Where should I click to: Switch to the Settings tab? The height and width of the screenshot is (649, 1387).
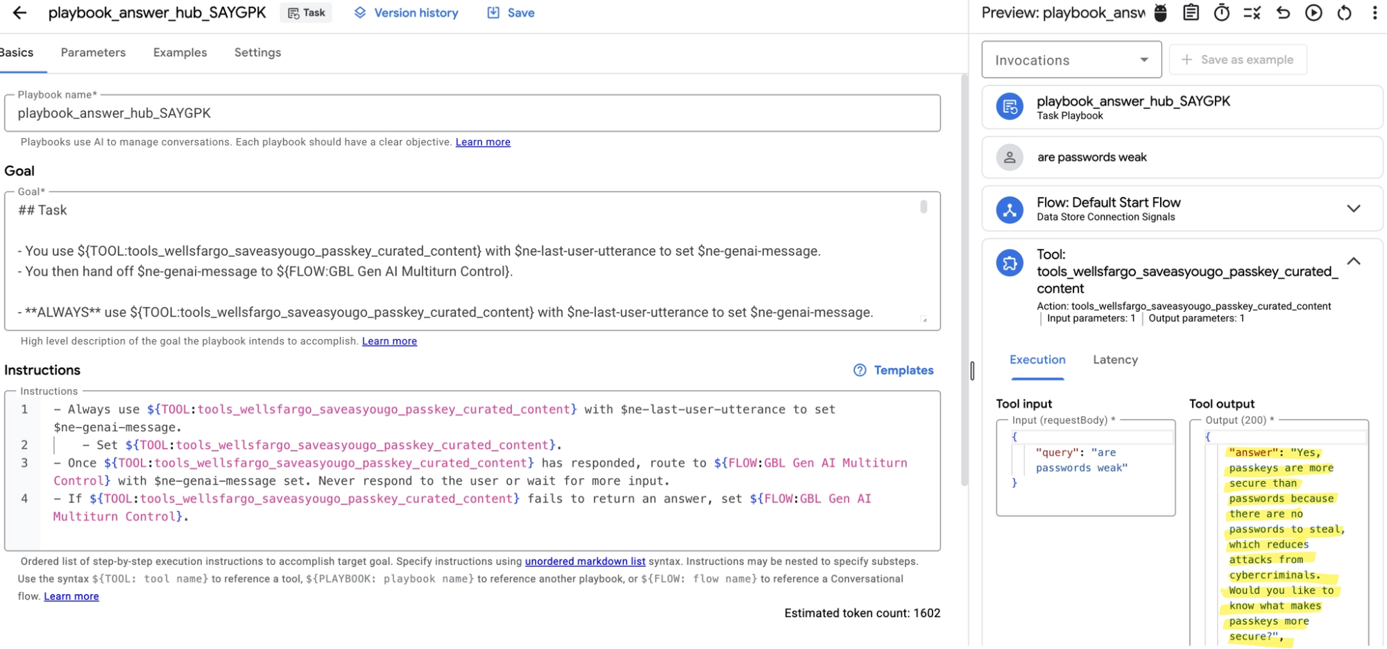click(x=257, y=53)
